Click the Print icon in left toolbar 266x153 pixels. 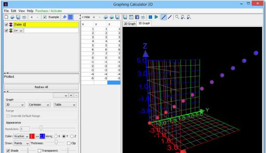(24, 17)
